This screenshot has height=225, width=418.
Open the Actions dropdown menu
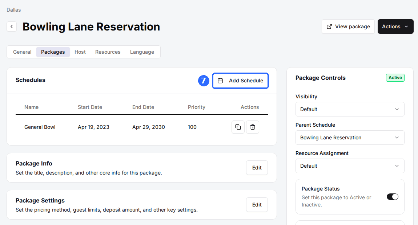395,26
